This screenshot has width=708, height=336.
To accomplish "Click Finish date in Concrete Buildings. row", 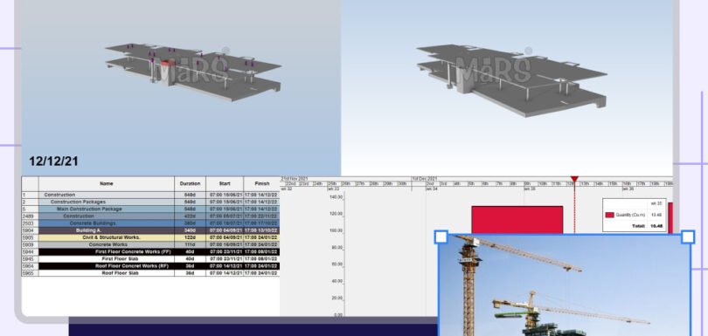I will pos(262,223).
